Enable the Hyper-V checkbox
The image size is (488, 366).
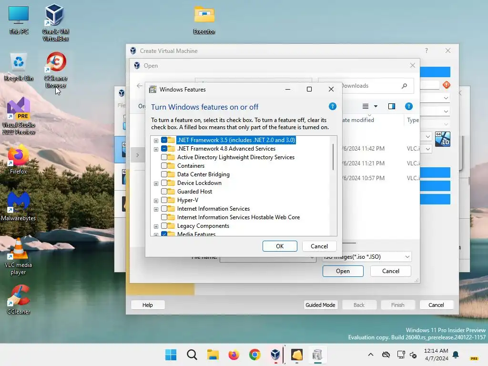[164, 200]
